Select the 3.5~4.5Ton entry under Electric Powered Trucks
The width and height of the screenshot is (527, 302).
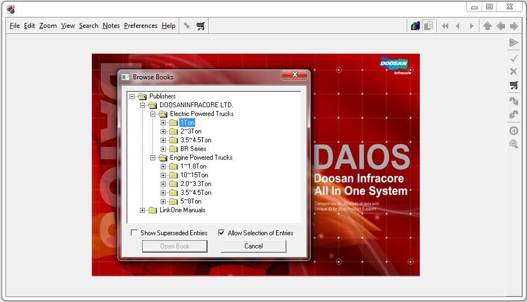tap(196, 140)
